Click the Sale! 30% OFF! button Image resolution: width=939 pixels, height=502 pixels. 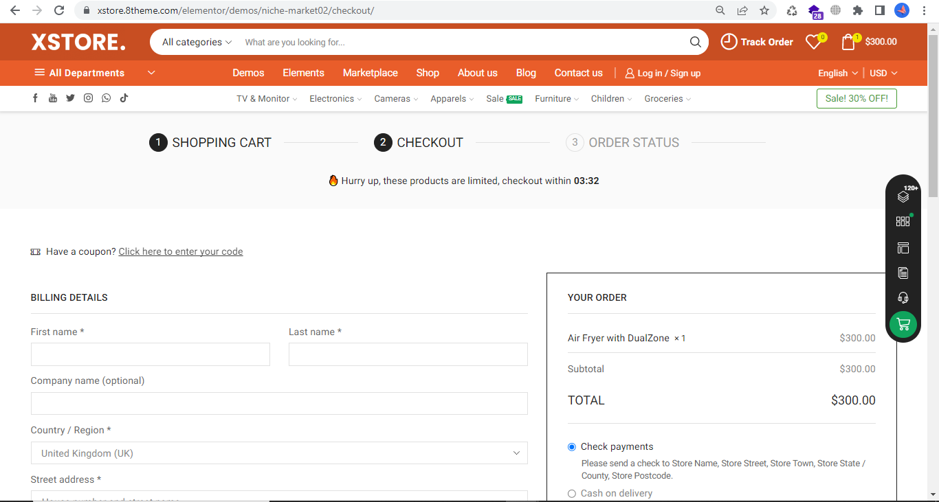click(857, 98)
